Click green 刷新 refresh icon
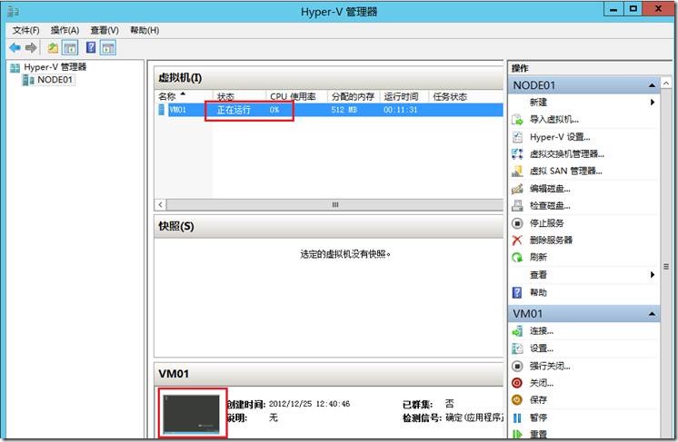678x442 pixels. [x=517, y=257]
